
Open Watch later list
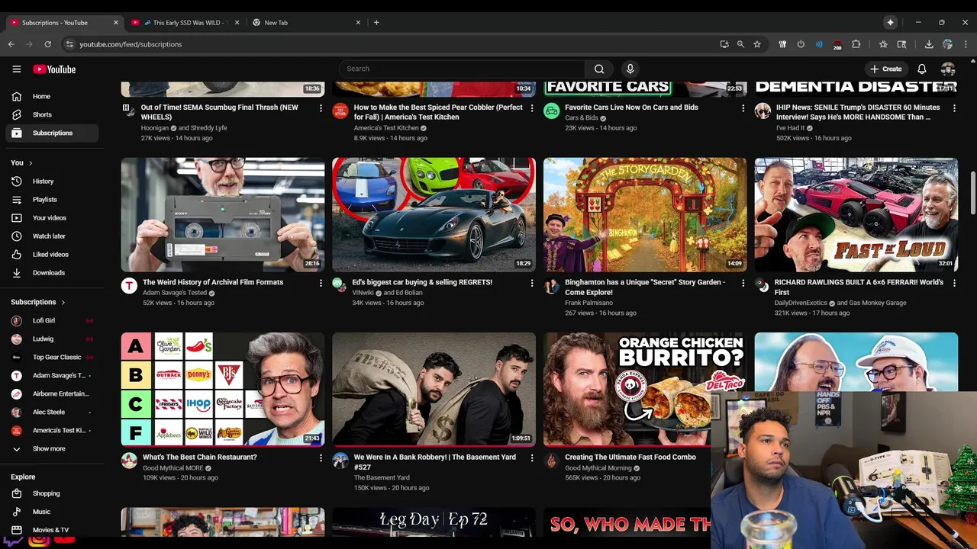point(52,236)
